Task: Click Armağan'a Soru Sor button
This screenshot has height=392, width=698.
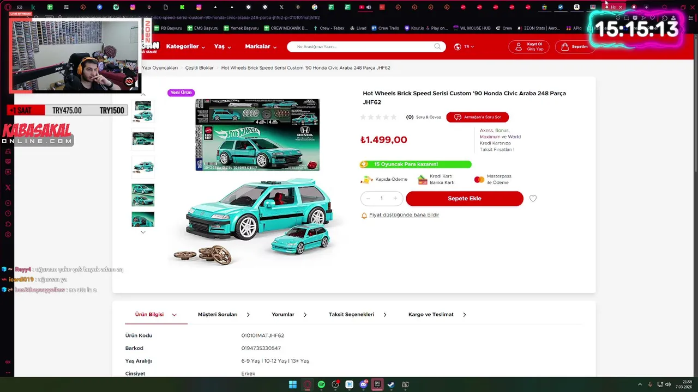Action: coord(477,117)
